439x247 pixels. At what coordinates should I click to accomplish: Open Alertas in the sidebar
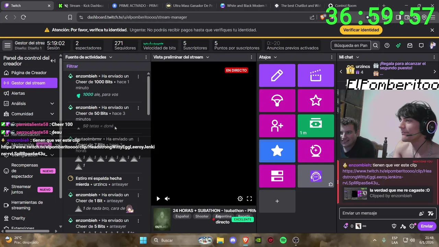(x=29, y=93)
